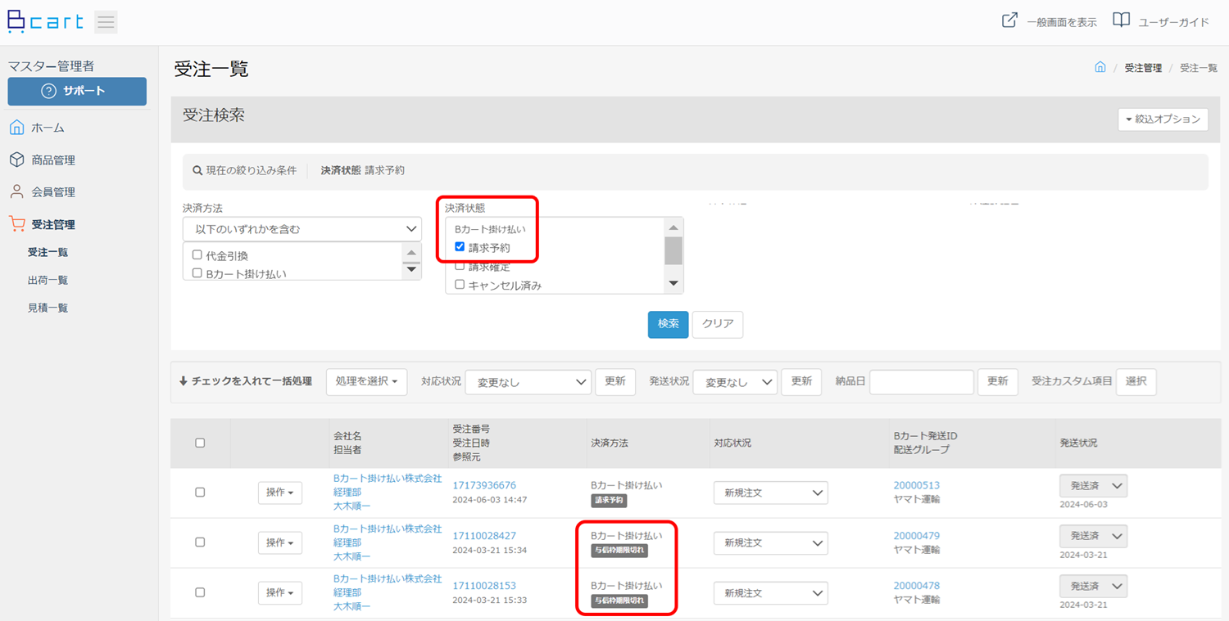Check the row checkbox for order 17110028153
The width and height of the screenshot is (1229, 621).
(x=200, y=592)
